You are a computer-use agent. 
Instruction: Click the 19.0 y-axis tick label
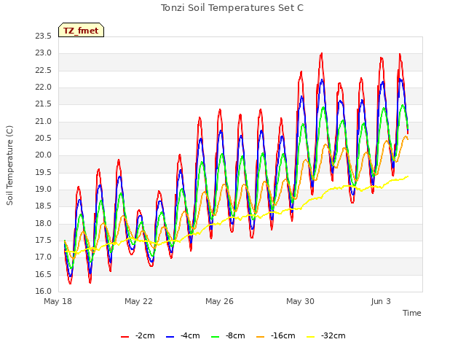44,190
